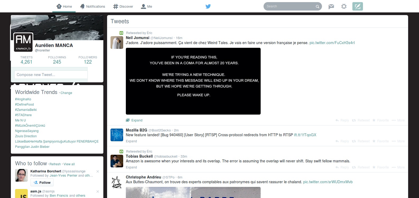Favorite the Mozilla B2G tweet

point(381,141)
